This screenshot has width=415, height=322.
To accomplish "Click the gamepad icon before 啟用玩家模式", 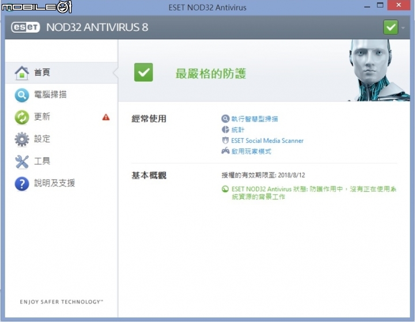I will [225, 151].
